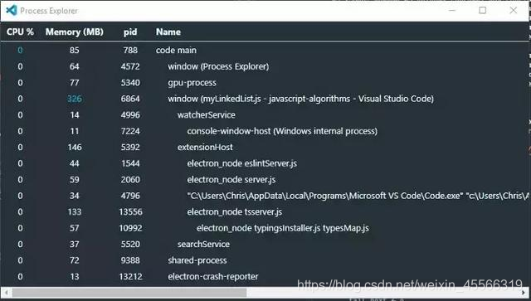Viewport: 531px width, 301px height.
Task: Click the CPU % column header
Action: click(20, 32)
